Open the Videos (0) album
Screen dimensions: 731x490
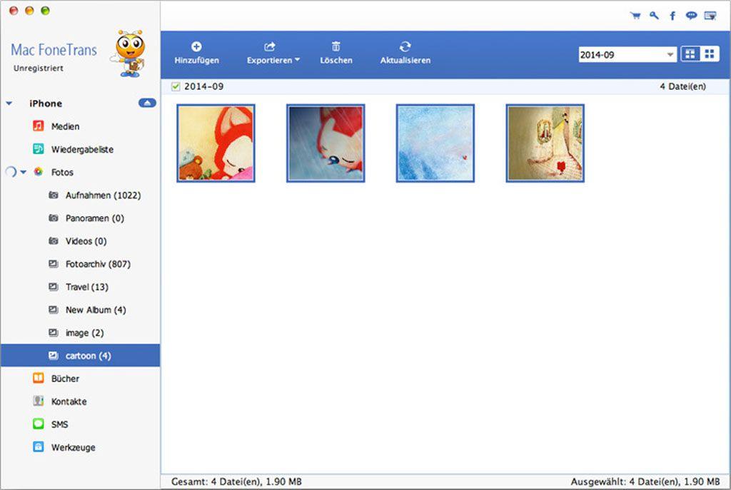[x=86, y=241]
